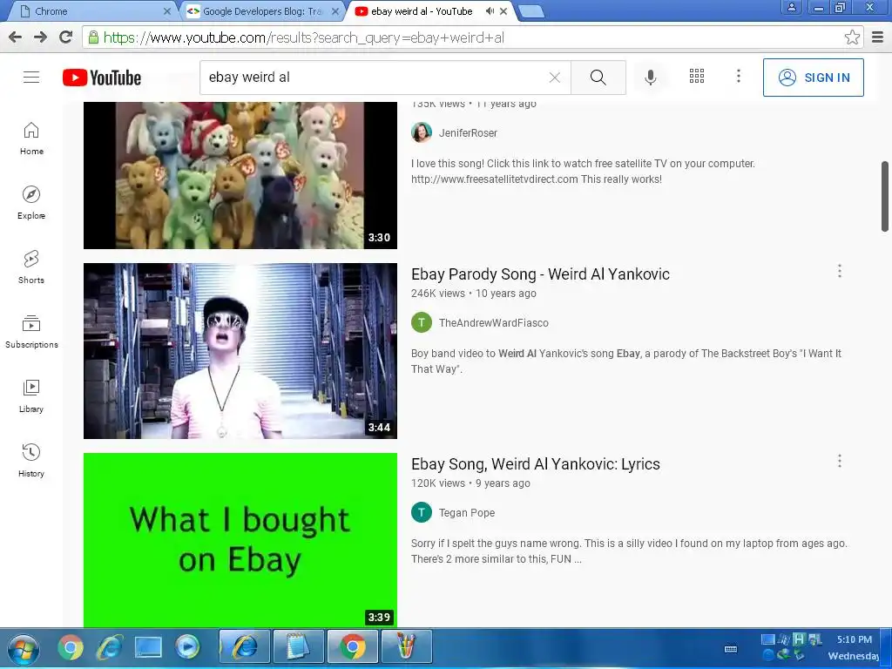Go to the YouTube logo home link

[102, 78]
